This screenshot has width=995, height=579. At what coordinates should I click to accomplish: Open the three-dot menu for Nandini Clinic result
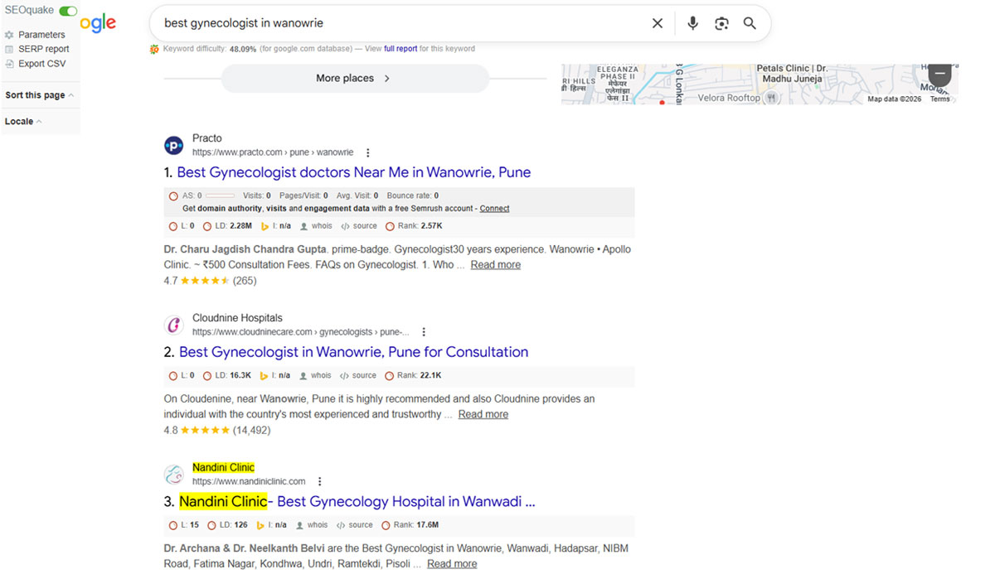click(x=320, y=482)
